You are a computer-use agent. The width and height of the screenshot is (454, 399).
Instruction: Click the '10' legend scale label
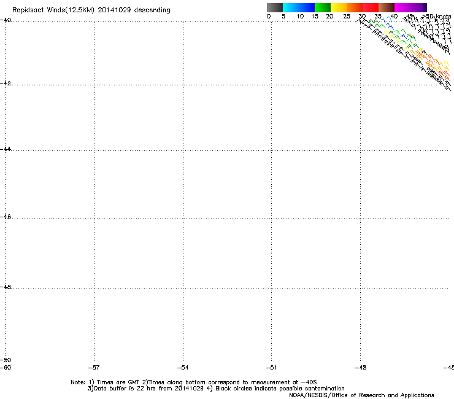pos(300,17)
